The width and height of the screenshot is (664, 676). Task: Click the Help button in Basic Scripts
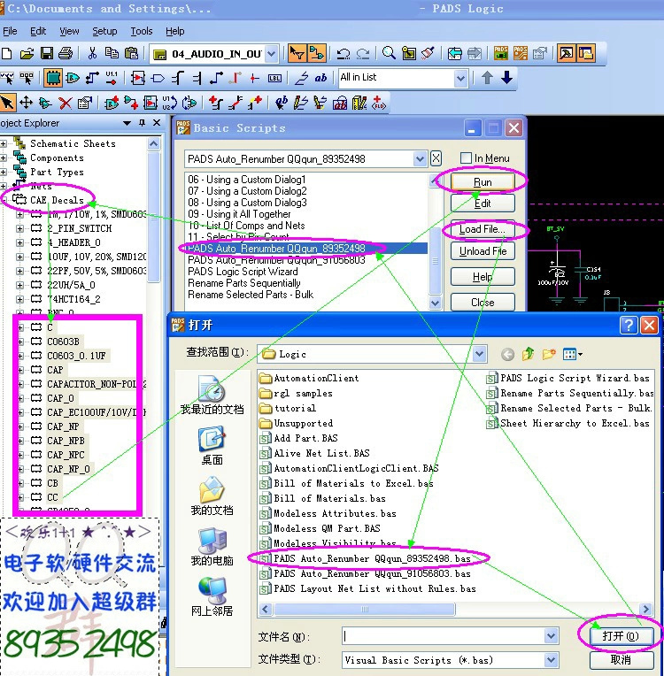(483, 277)
